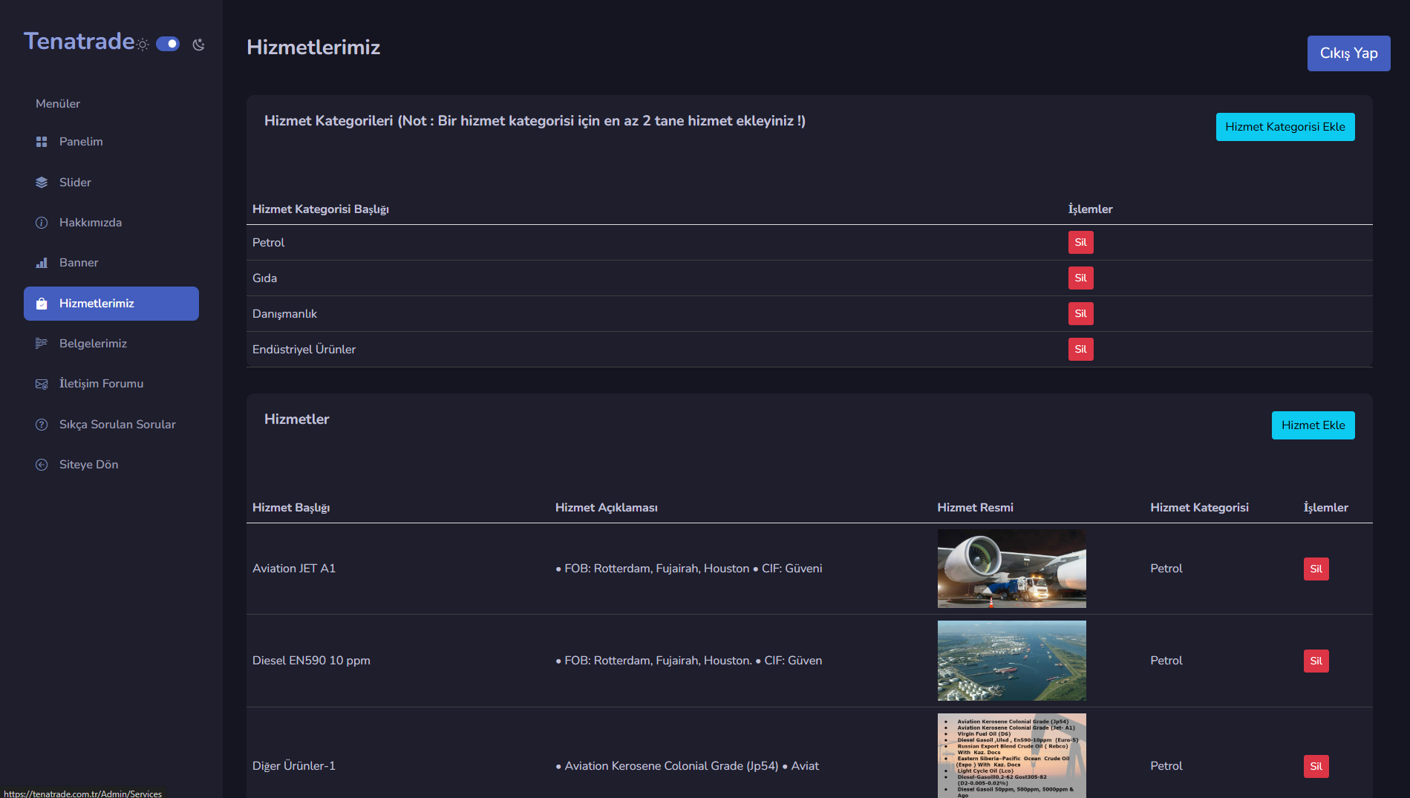
Task: Click the Belgelerimiz list icon
Action: tap(42, 344)
